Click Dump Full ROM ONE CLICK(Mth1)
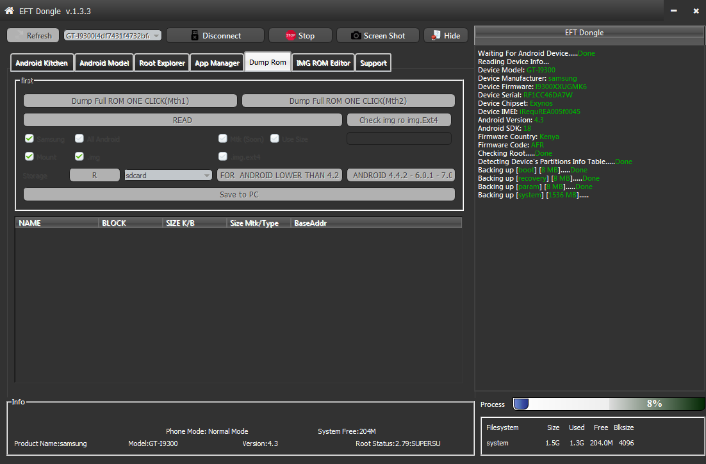The width and height of the screenshot is (706, 464). point(130,101)
